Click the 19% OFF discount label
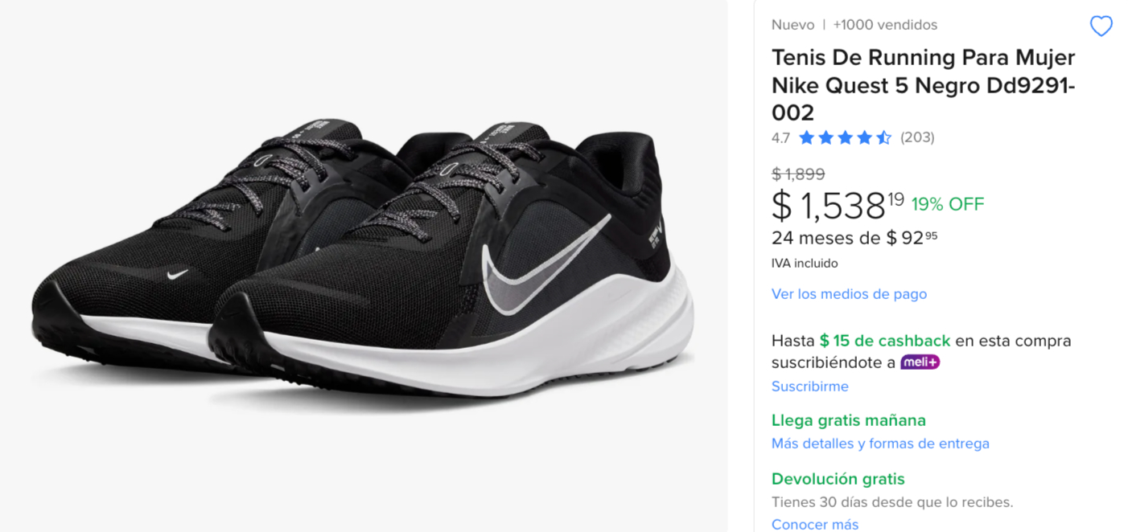This screenshot has width=1128, height=532. [x=948, y=204]
